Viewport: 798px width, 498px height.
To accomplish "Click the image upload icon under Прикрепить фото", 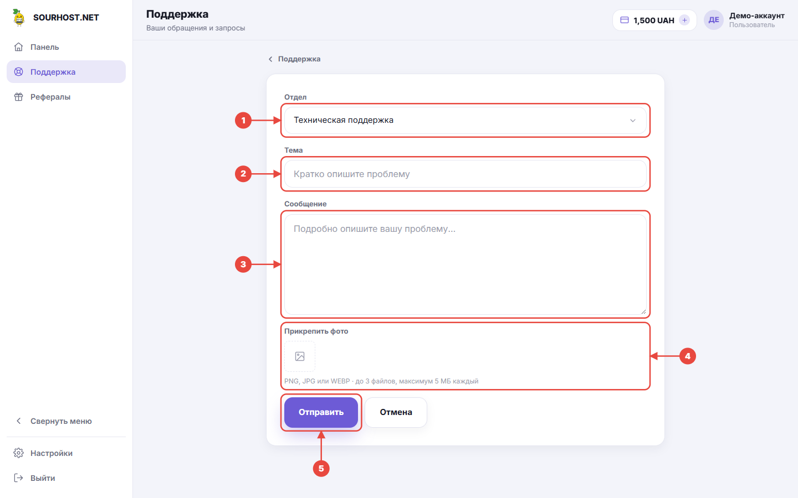I will tap(300, 356).
